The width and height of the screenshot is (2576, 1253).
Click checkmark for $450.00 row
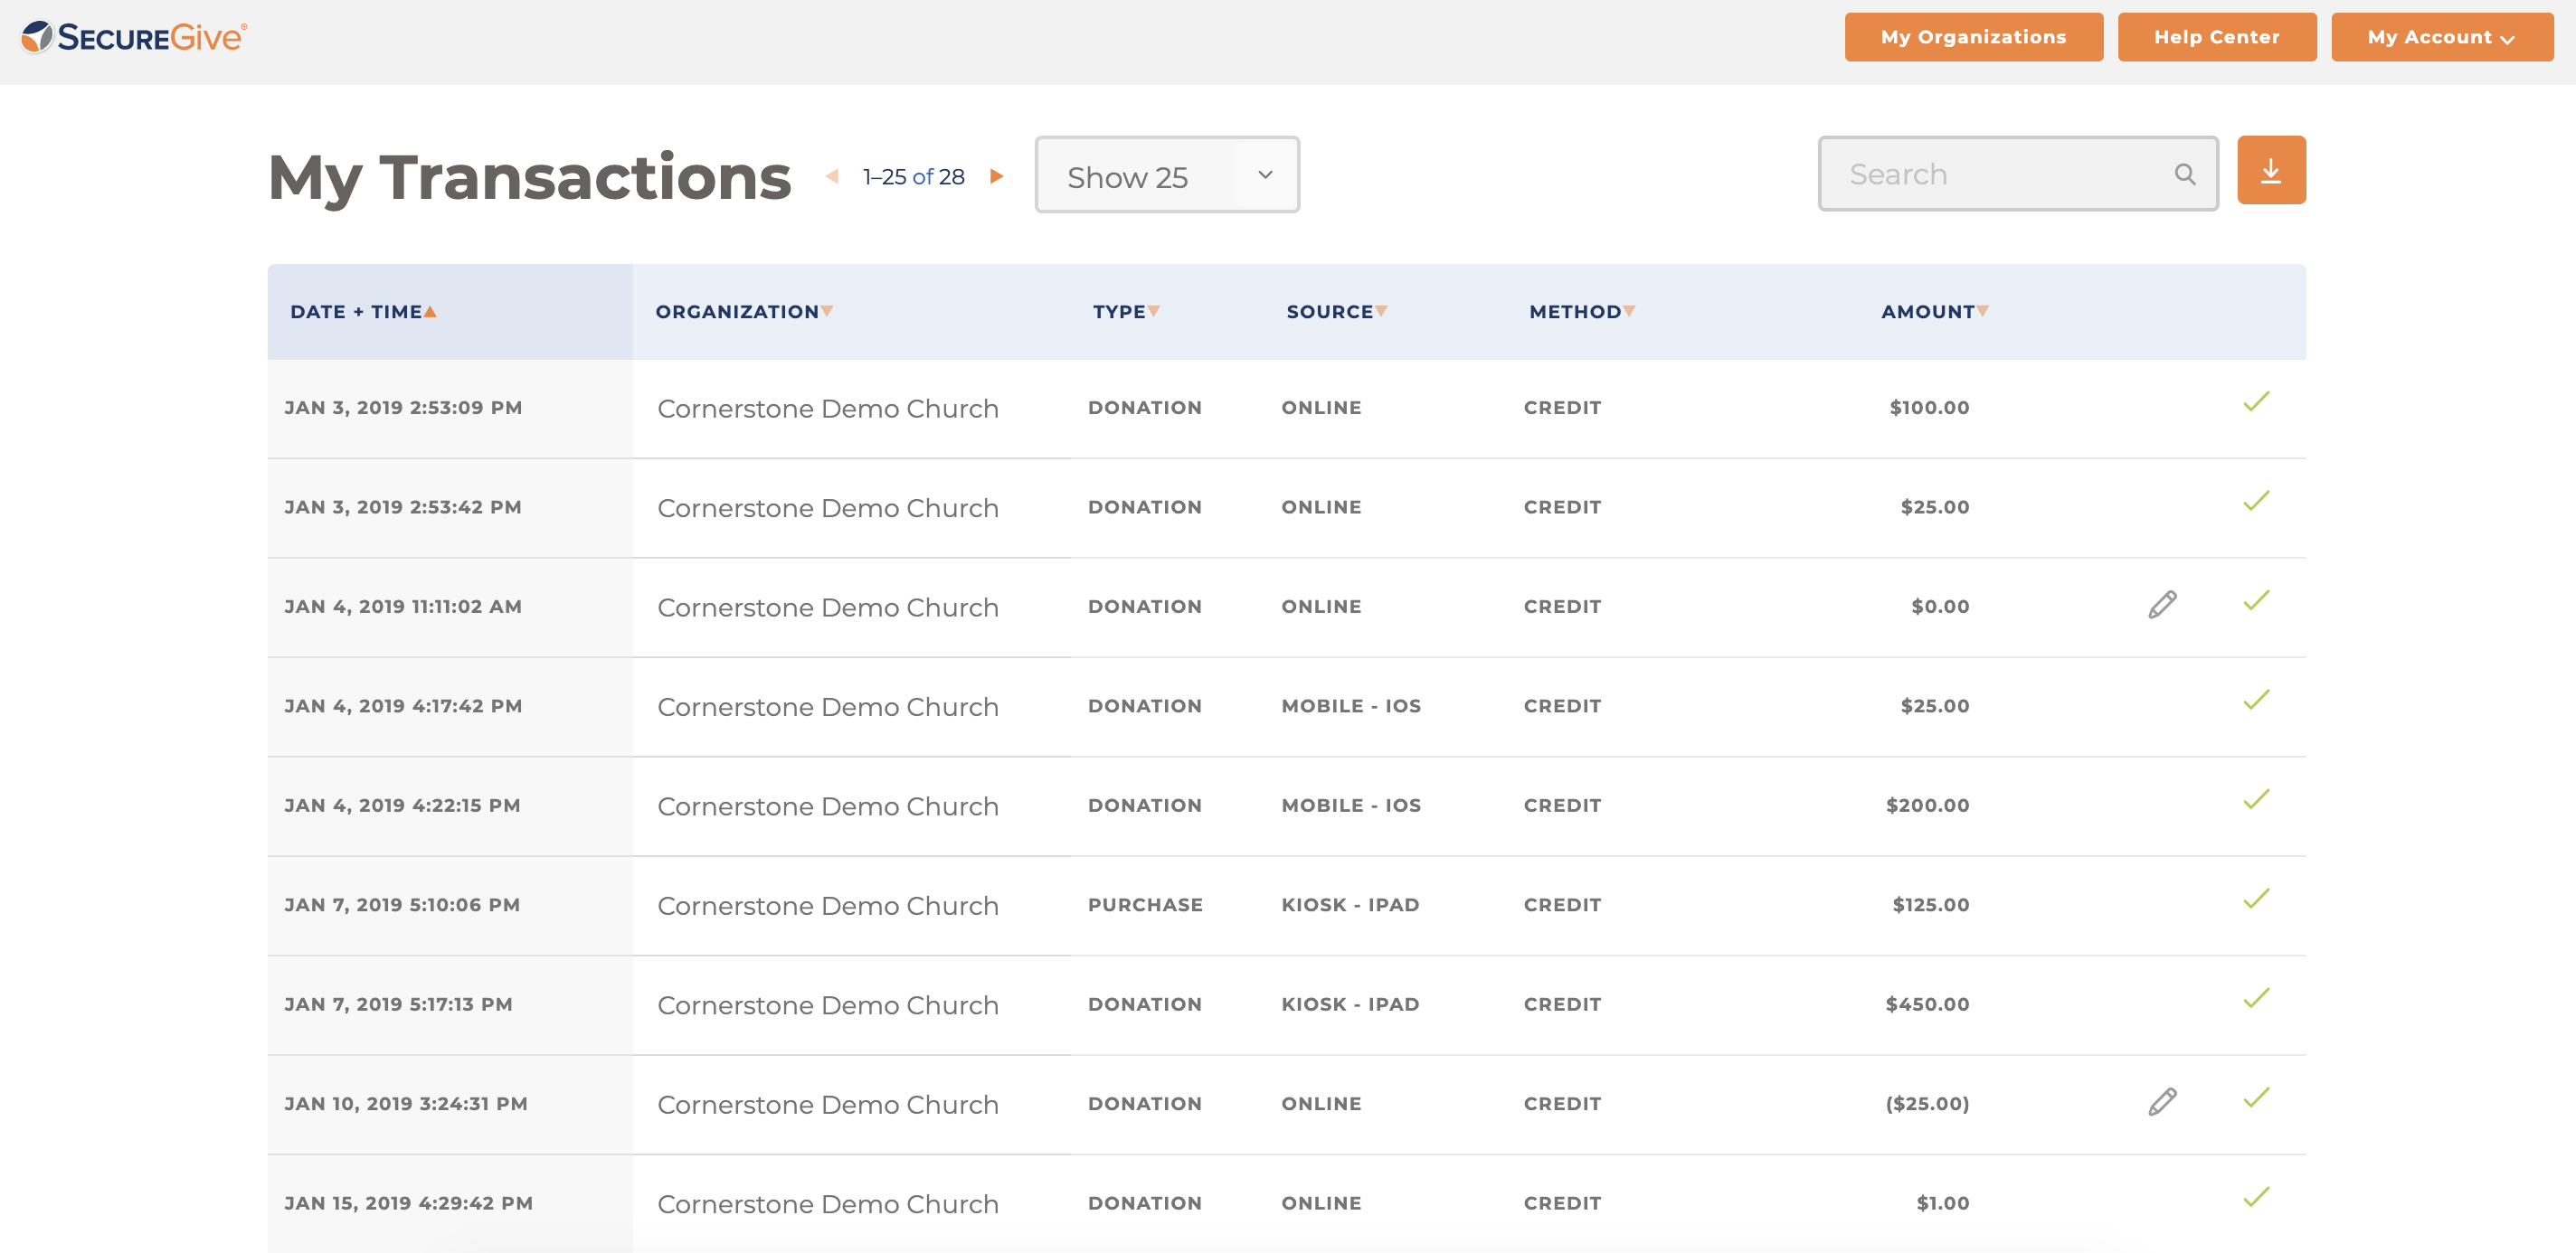coord(2256,998)
